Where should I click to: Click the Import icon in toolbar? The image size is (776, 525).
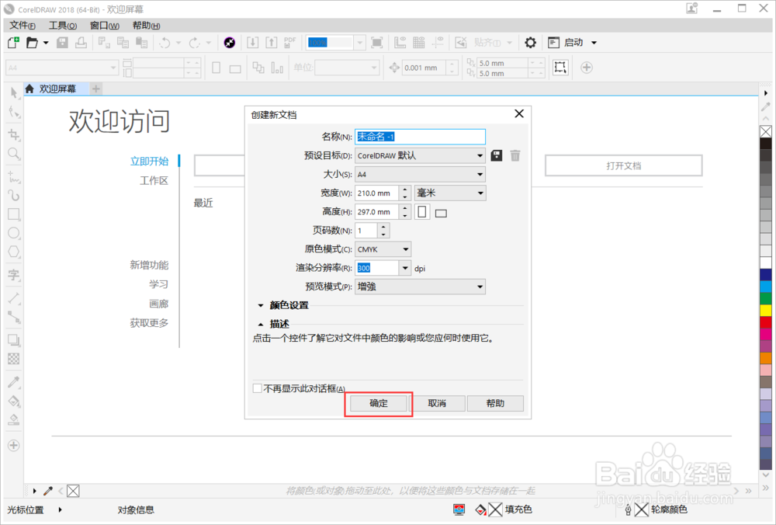(253, 43)
